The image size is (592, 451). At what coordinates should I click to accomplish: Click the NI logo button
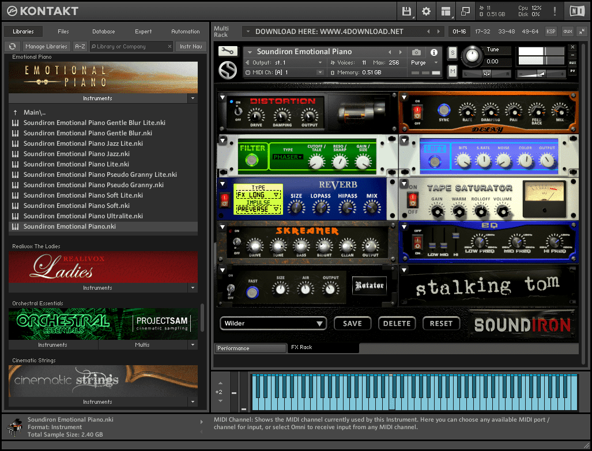[577, 12]
